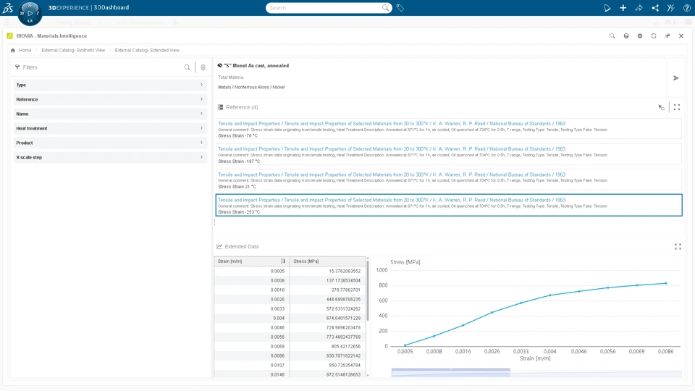Click the "S" Monel As cast, annealed title
Screen dimensions: 695x391
(x=256, y=66)
